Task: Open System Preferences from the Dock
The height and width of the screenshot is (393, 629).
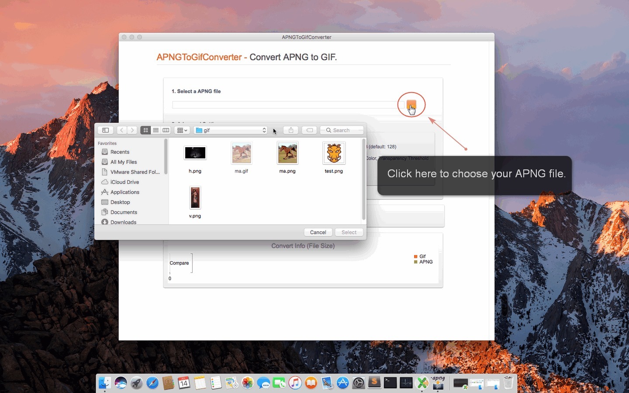Action: 359,383
